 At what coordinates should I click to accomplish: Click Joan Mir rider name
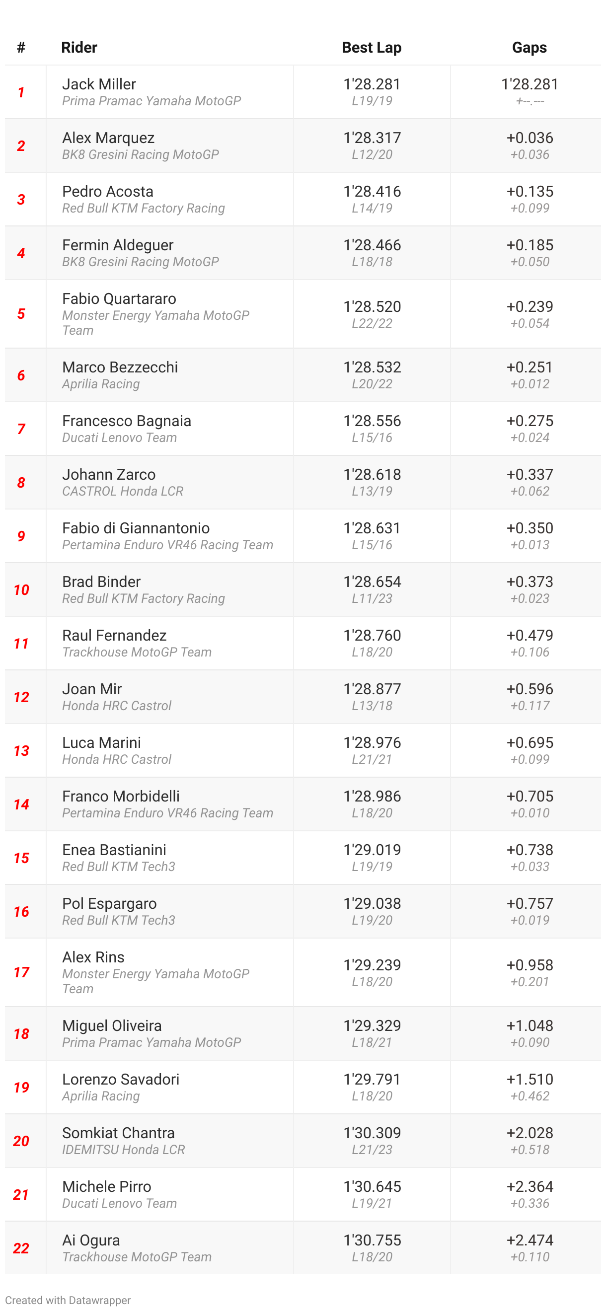92,689
